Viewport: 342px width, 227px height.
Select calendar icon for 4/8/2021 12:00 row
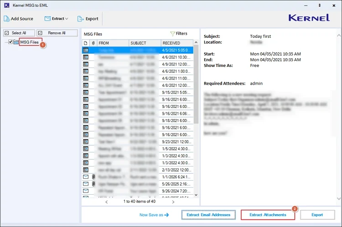click(x=86, y=86)
